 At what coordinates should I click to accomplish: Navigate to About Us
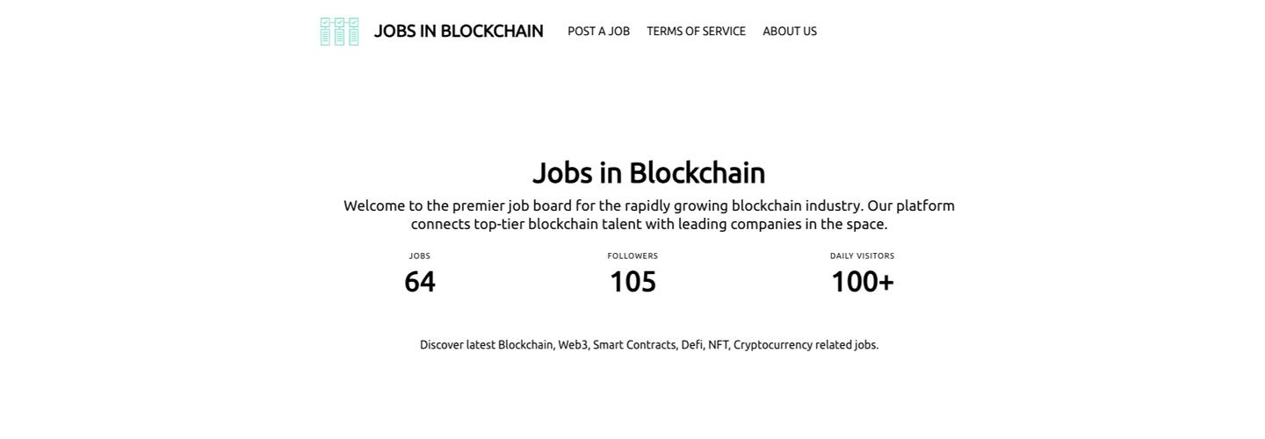(x=789, y=32)
